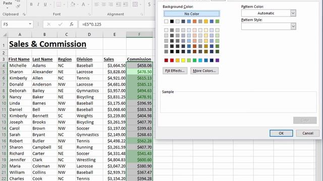The width and height of the screenshot is (323, 181).
Task: Click the Underline formatting icon
Action: click(x=45, y=5)
